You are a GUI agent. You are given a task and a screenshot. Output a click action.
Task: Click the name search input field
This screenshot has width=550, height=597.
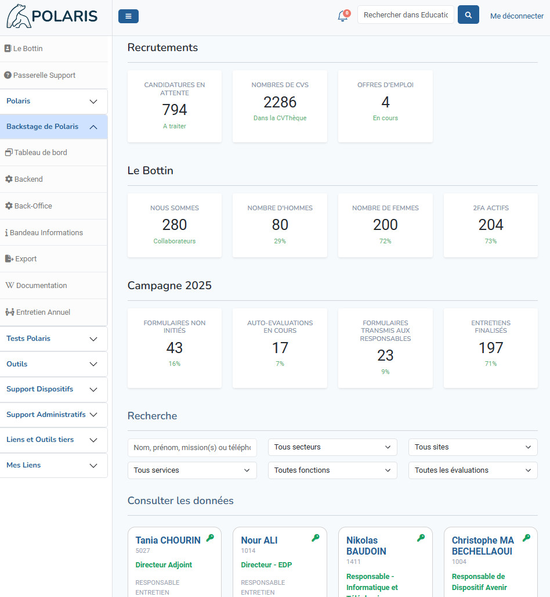click(x=192, y=448)
